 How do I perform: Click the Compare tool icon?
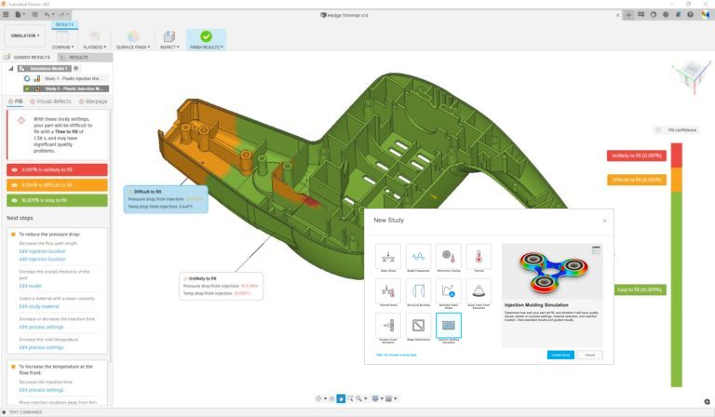pyautogui.click(x=62, y=36)
